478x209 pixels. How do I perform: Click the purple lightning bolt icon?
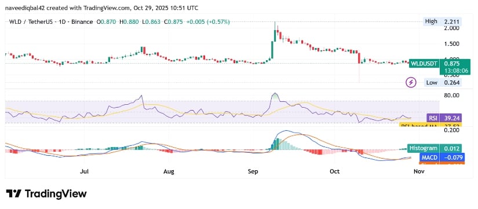[x=411, y=82]
